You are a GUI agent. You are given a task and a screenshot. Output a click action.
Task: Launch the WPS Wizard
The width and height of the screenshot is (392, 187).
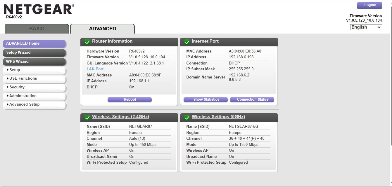[x=34, y=62]
